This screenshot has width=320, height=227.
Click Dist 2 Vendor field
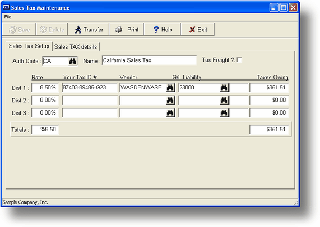[x=143, y=100]
